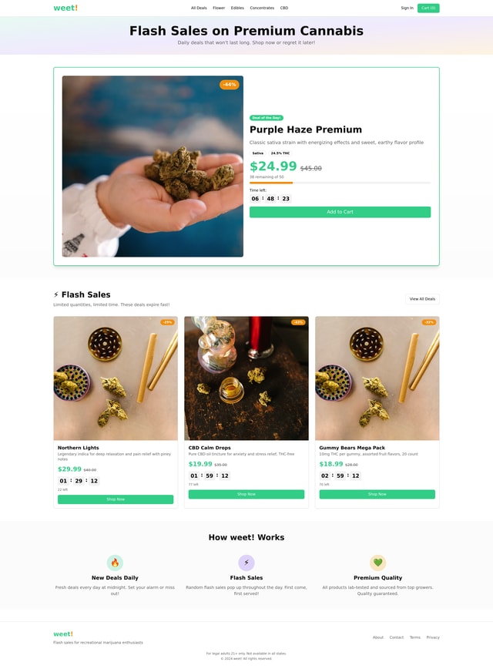Click the green heart Premium Quality icon
Screen dimensions: 493x669
[377, 563]
